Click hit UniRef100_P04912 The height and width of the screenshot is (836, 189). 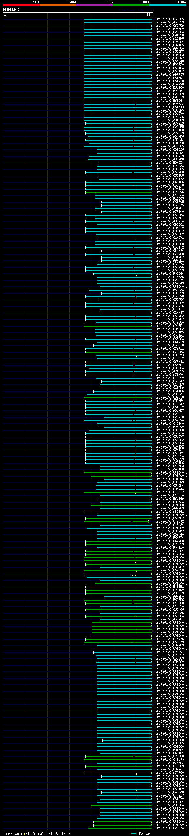pos(170,407)
